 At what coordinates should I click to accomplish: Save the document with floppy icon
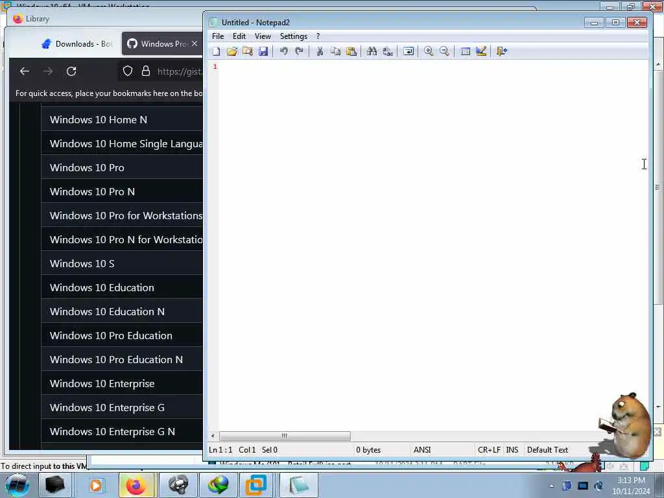(263, 51)
